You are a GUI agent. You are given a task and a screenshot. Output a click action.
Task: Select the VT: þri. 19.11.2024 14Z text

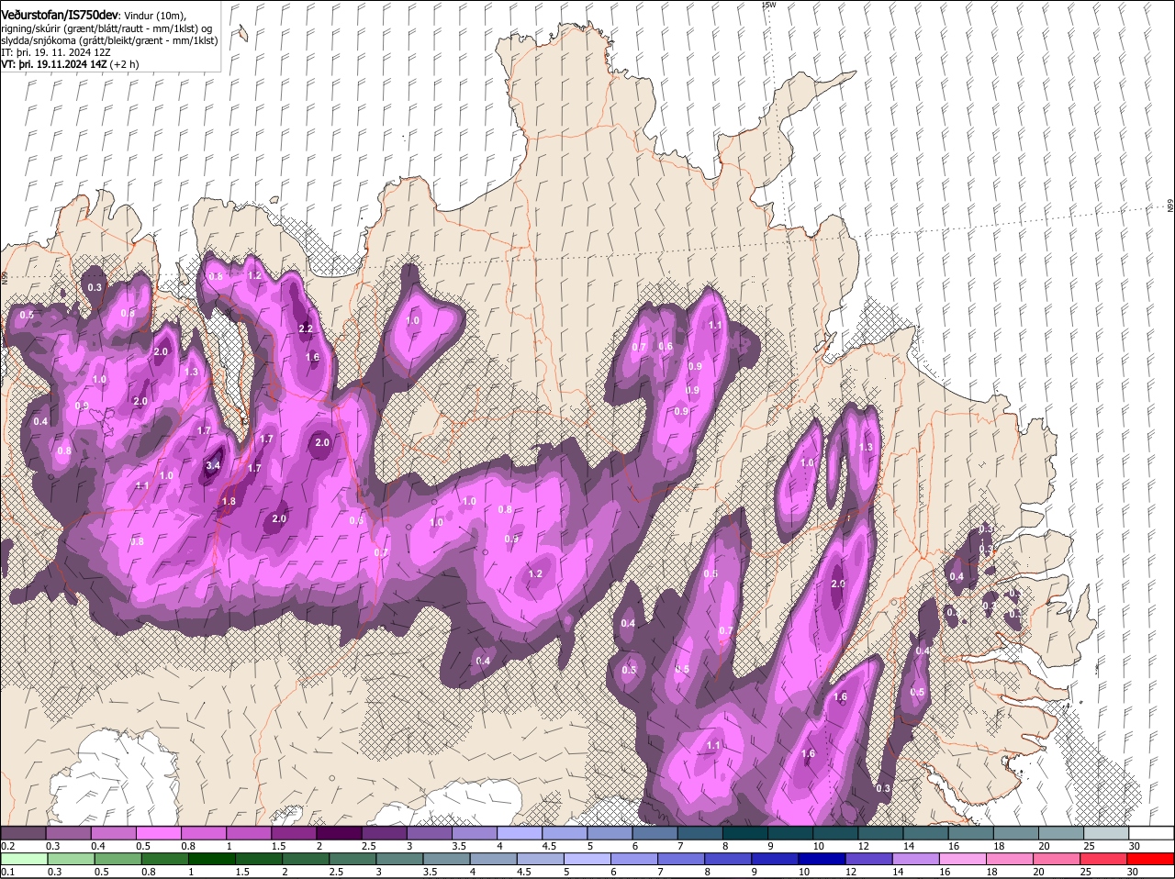point(53,64)
